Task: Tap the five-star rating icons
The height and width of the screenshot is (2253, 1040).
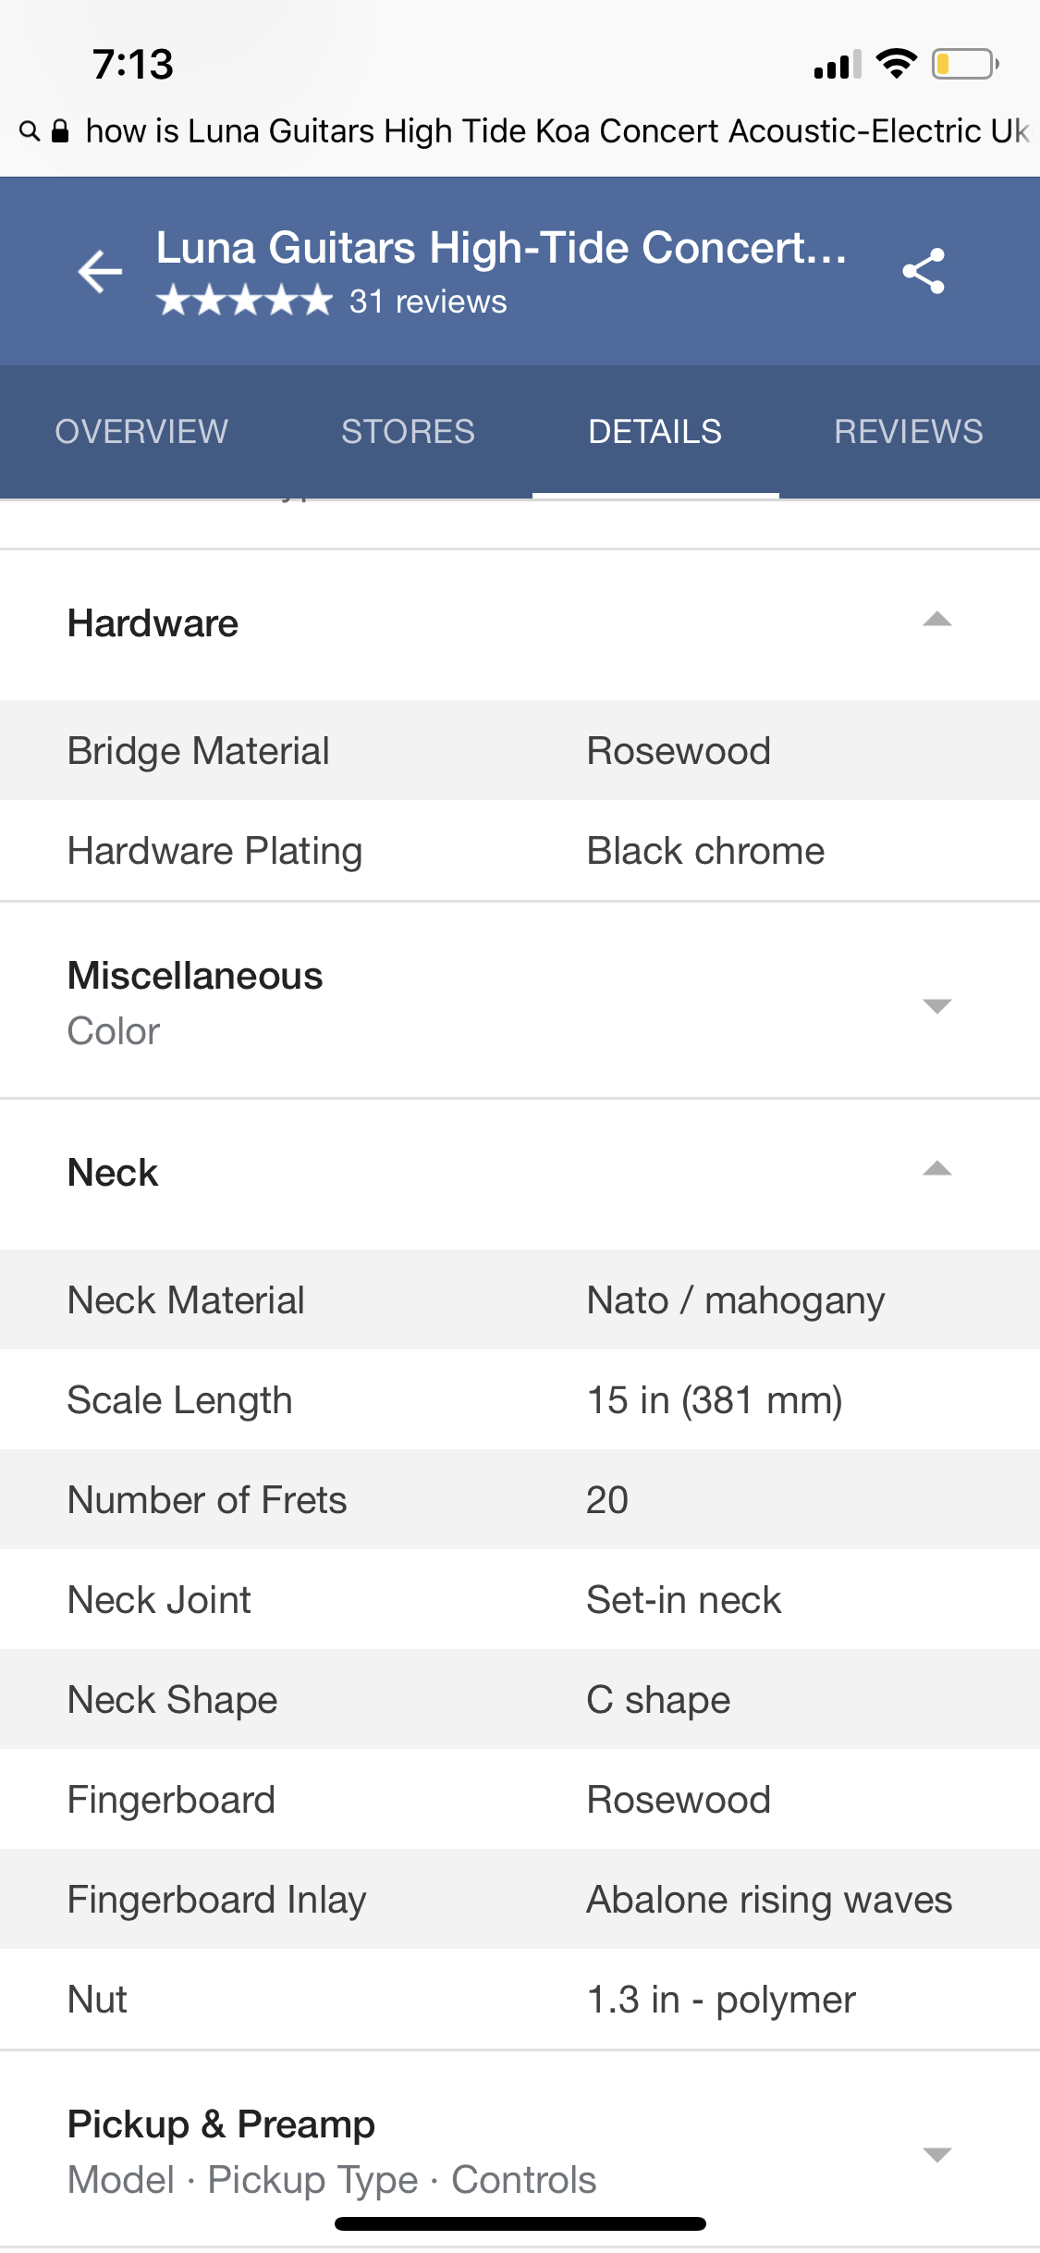Action: pos(244,302)
